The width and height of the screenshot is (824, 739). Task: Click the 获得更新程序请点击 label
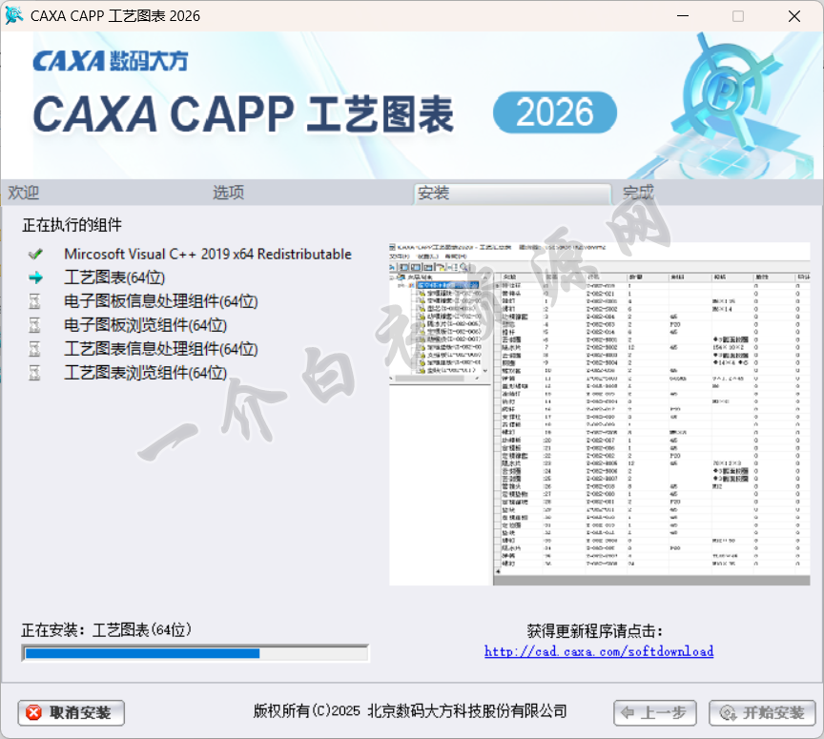[x=595, y=630]
